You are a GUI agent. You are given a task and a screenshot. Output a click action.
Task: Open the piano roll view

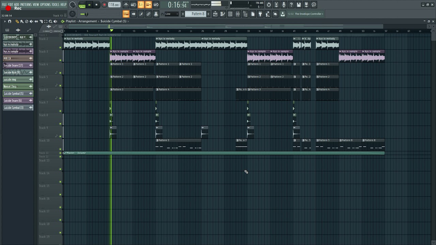point(223,14)
